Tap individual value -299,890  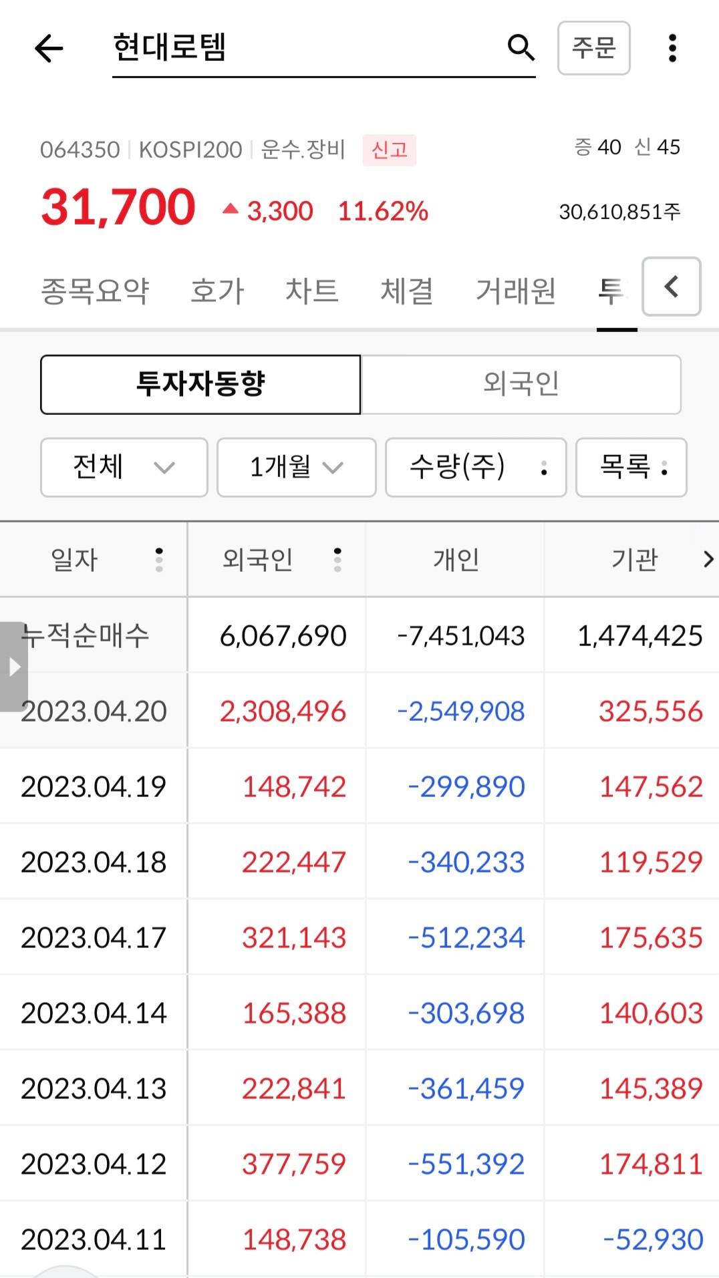coord(466,787)
